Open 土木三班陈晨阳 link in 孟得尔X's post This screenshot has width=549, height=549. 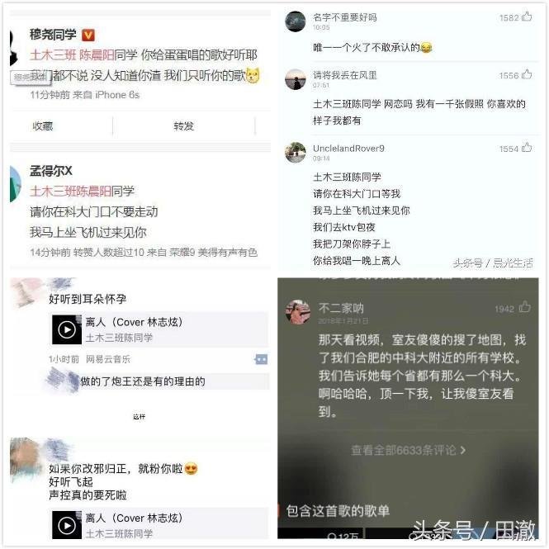70,192
